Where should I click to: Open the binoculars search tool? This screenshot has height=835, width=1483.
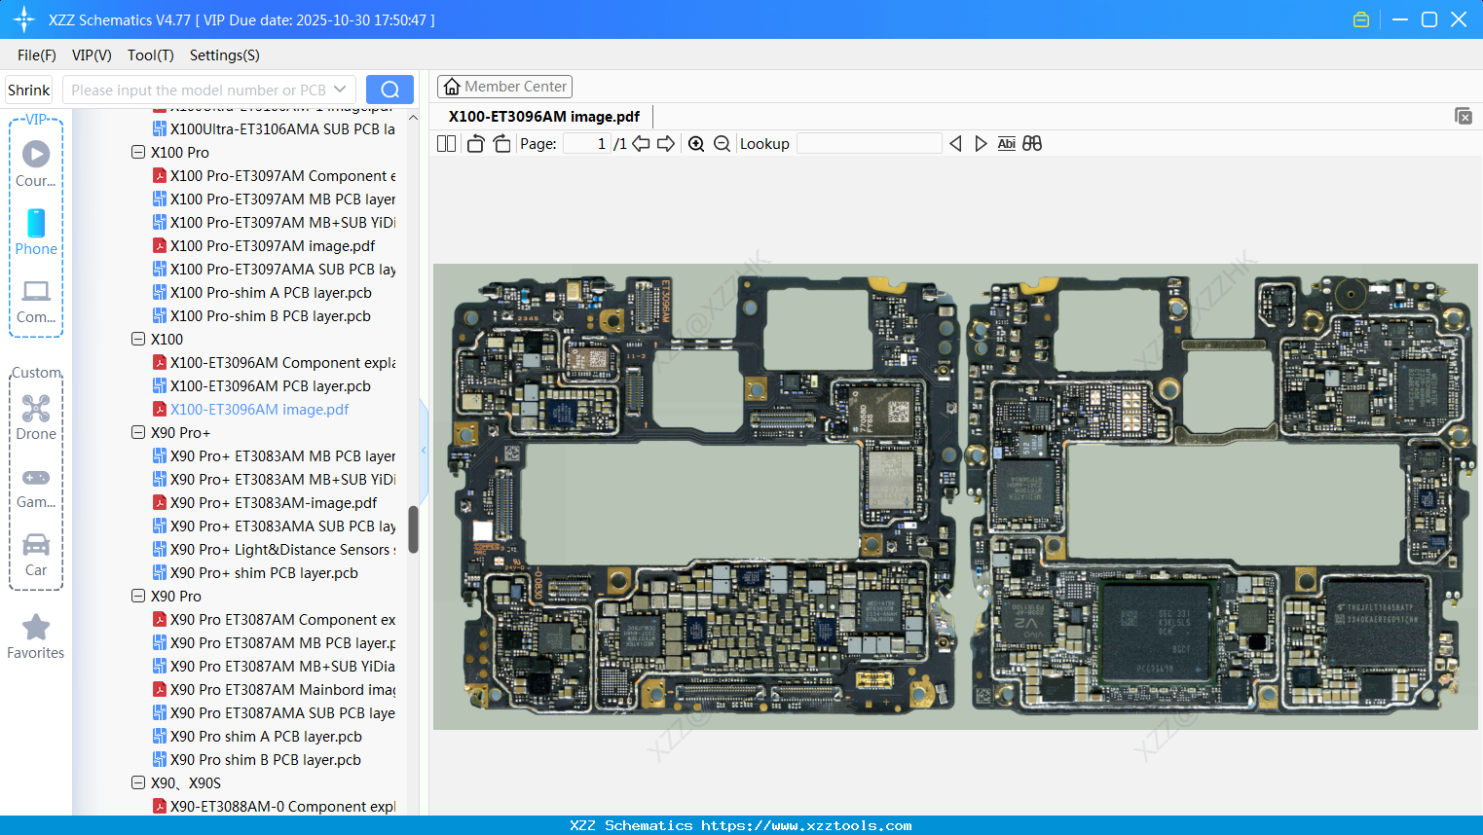[x=1032, y=143]
